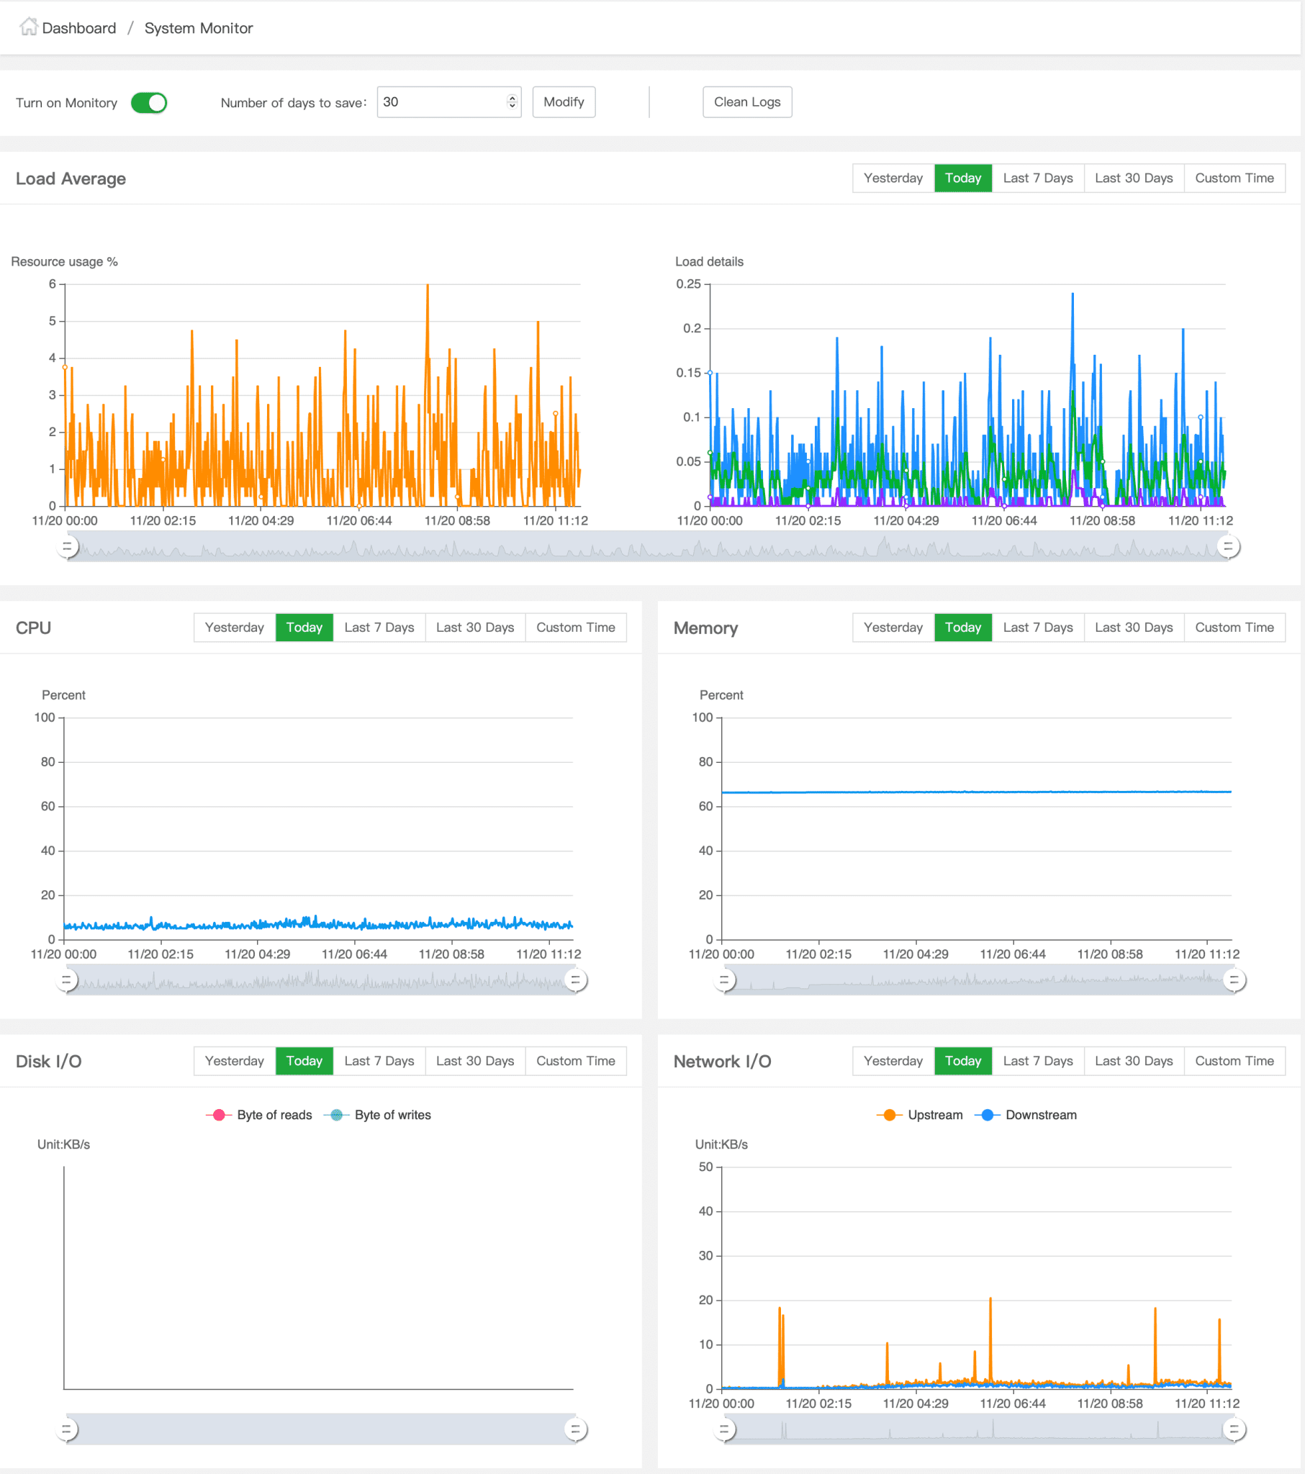The width and height of the screenshot is (1305, 1474).
Task: Click CPU chart right zoom handle
Action: tap(575, 980)
